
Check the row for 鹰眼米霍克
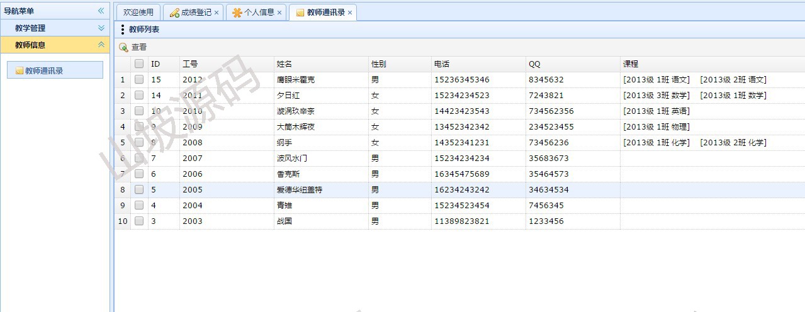[x=139, y=79]
